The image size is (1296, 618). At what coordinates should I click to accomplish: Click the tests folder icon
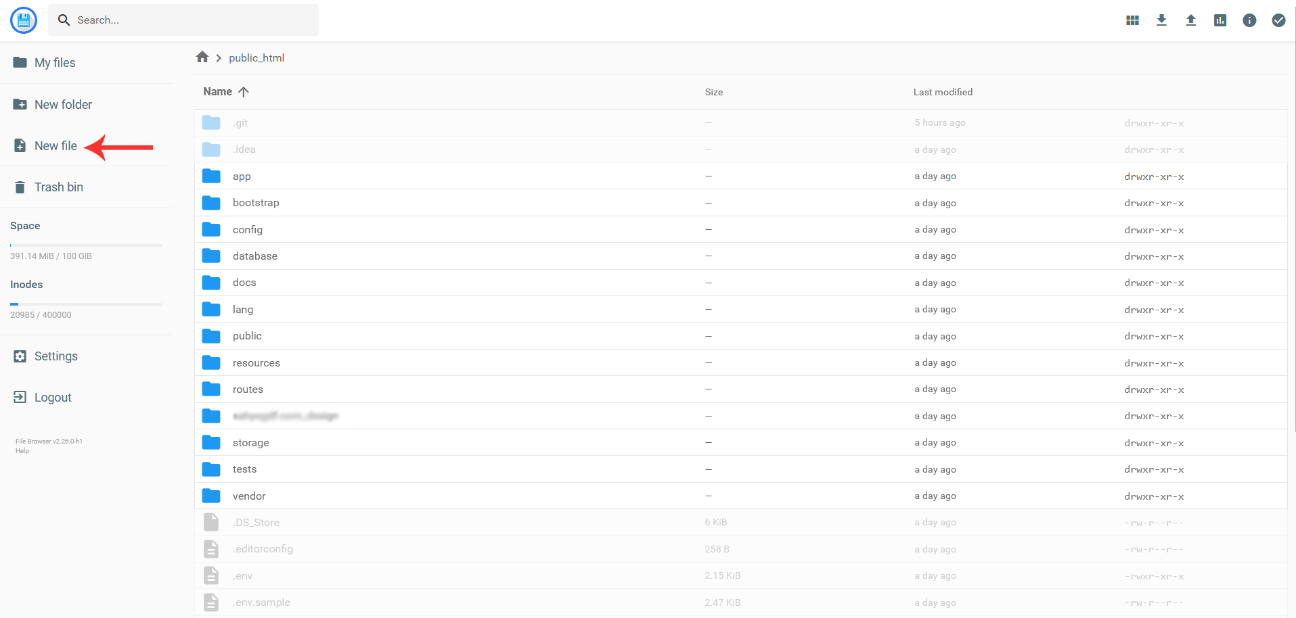[211, 469]
